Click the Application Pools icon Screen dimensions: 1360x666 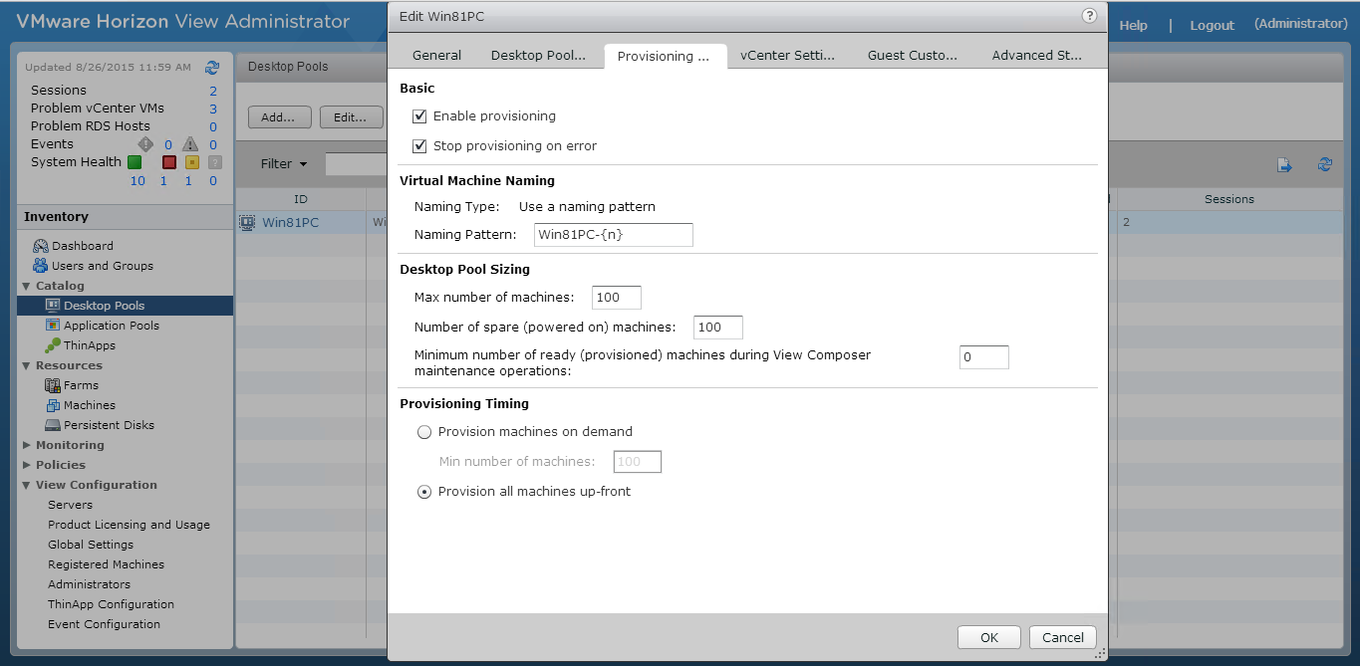53,326
